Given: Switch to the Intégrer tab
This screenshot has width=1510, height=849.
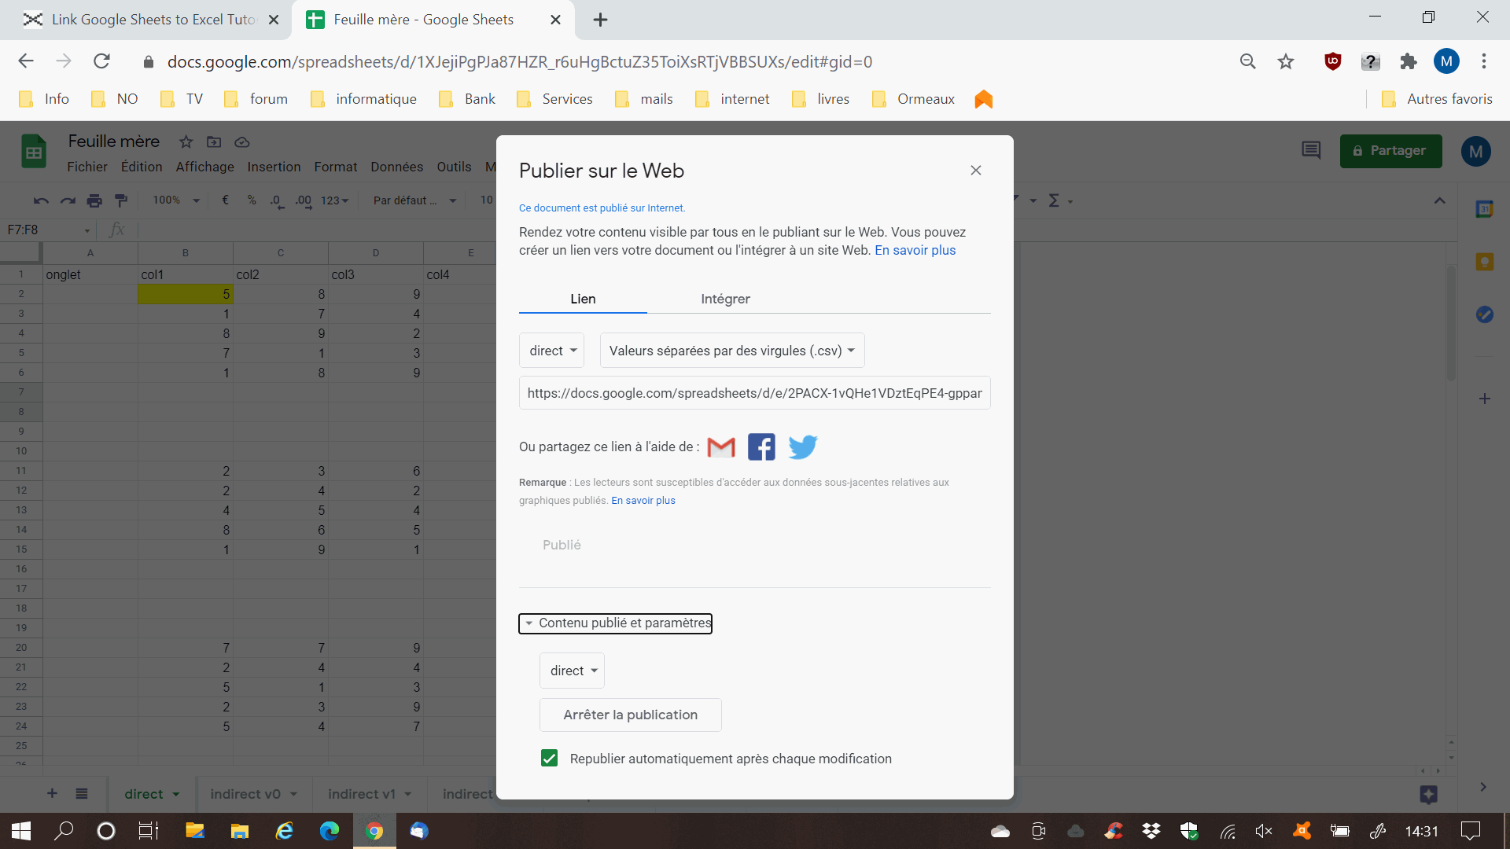Looking at the screenshot, I should tap(725, 299).
